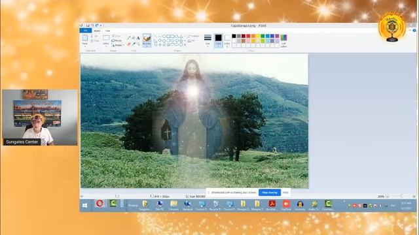Select the Eraser tool
Image resolution: width=419 pixels, height=235 pixels.
129,44
